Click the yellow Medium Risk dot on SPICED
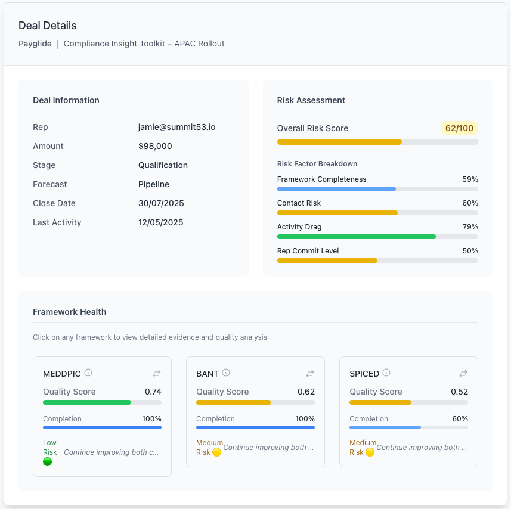Viewport: 511px width, 509px height. (x=369, y=452)
